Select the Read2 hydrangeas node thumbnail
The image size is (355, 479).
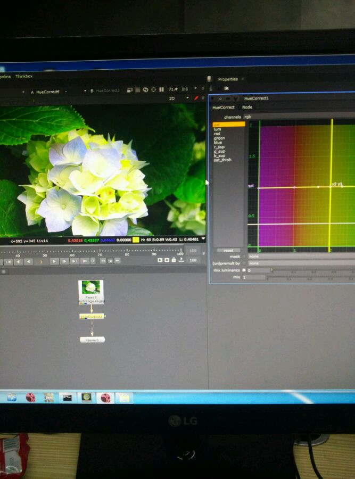click(x=91, y=292)
